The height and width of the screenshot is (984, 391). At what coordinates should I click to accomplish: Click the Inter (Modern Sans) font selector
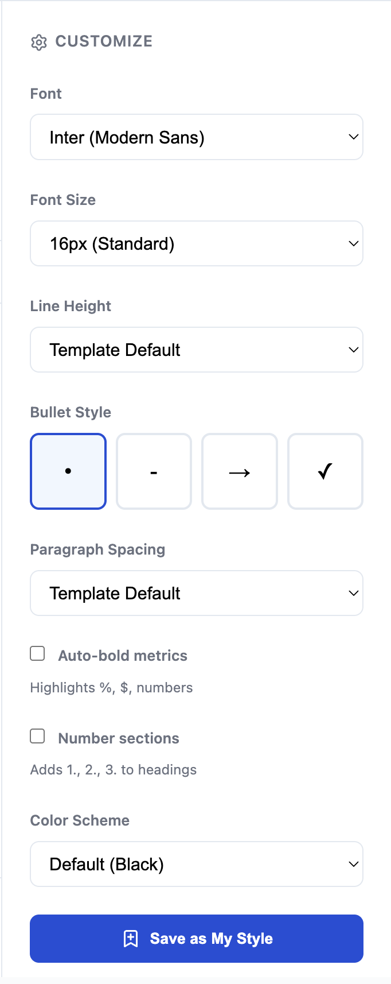point(197,137)
